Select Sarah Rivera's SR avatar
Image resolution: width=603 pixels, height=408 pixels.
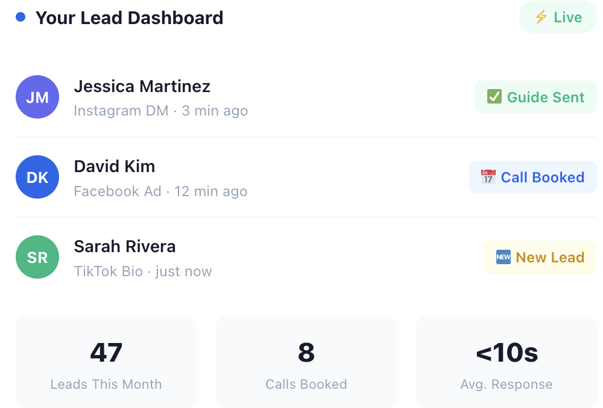tap(37, 257)
